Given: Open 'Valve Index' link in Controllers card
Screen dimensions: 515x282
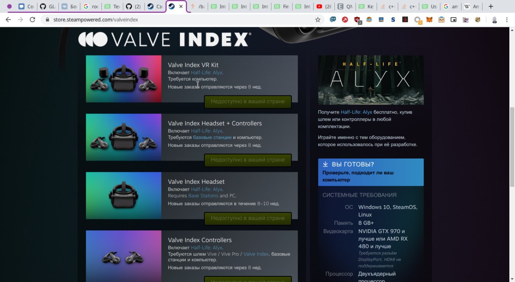Looking at the screenshot, I should coord(256,254).
